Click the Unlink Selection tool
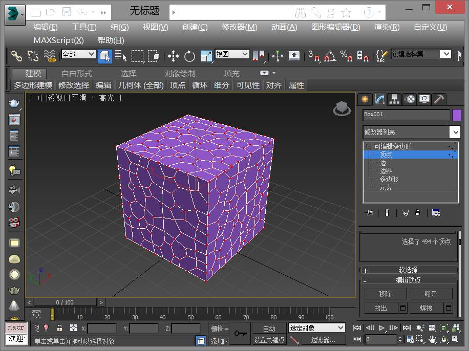The height and width of the screenshot is (351, 469). (x=33, y=56)
